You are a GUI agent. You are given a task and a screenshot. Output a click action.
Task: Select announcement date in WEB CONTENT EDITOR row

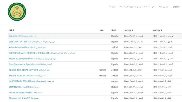(x=133, y=42)
